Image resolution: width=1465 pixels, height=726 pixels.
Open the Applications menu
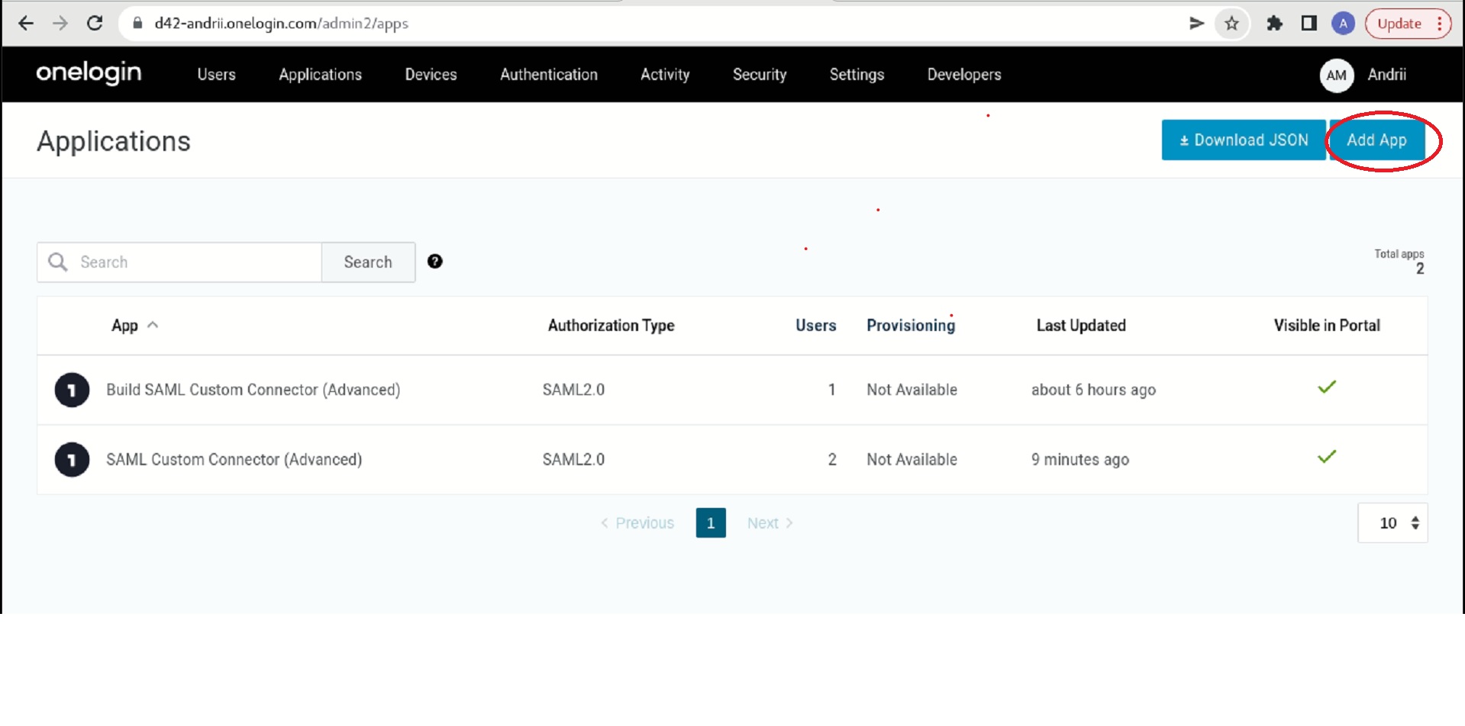(x=320, y=75)
